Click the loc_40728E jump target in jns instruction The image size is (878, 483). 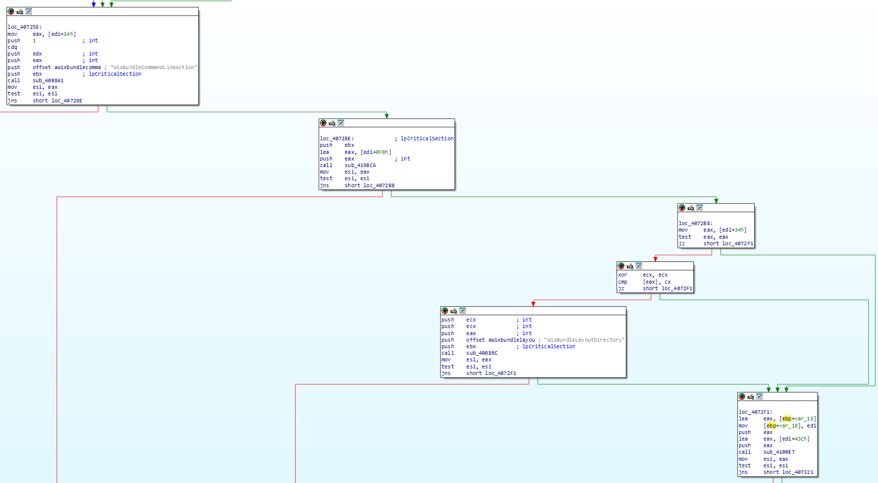(x=67, y=101)
